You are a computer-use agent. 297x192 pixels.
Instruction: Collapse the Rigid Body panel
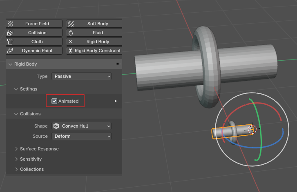(x=11, y=64)
